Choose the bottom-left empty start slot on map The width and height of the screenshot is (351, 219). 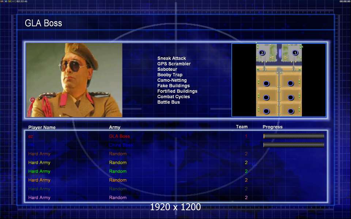(x=266, y=111)
